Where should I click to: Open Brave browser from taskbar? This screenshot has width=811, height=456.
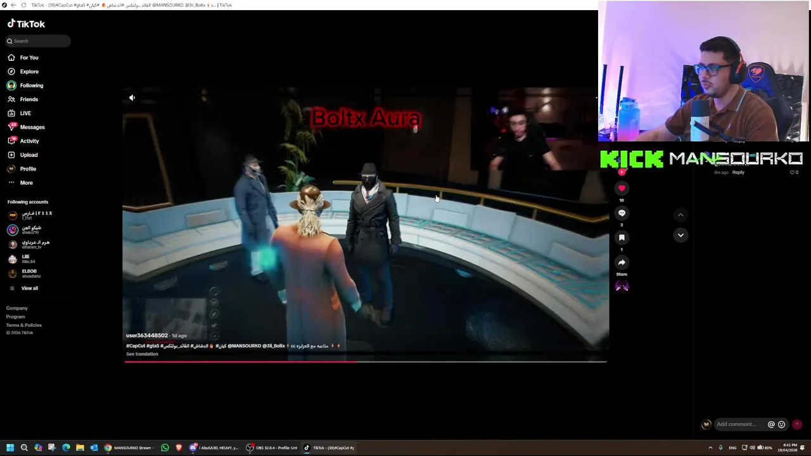click(x=179, y=448)
